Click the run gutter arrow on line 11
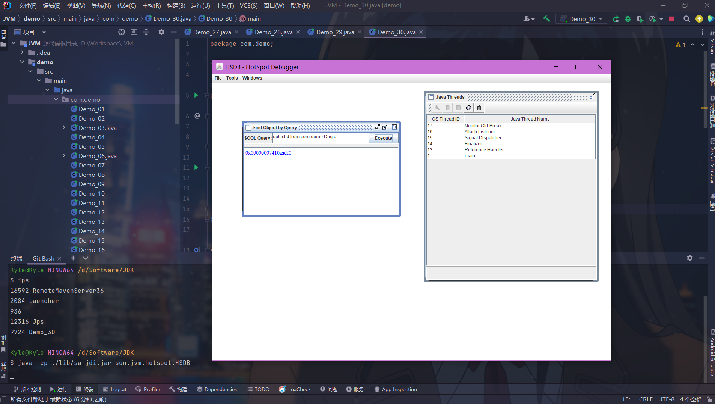This screenshot has height=404, width=715. click(x=196, y=167)
